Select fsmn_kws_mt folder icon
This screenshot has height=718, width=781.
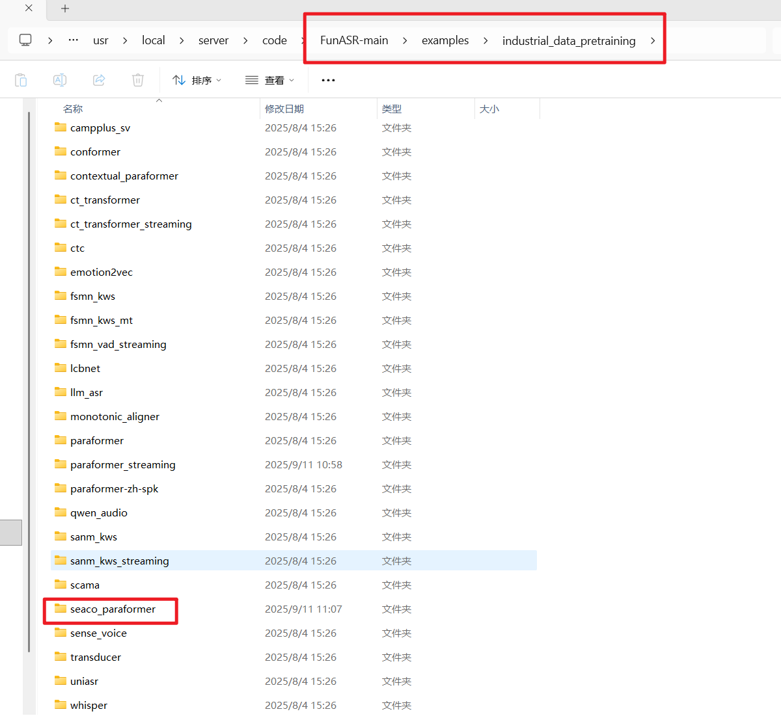[61, 320]
